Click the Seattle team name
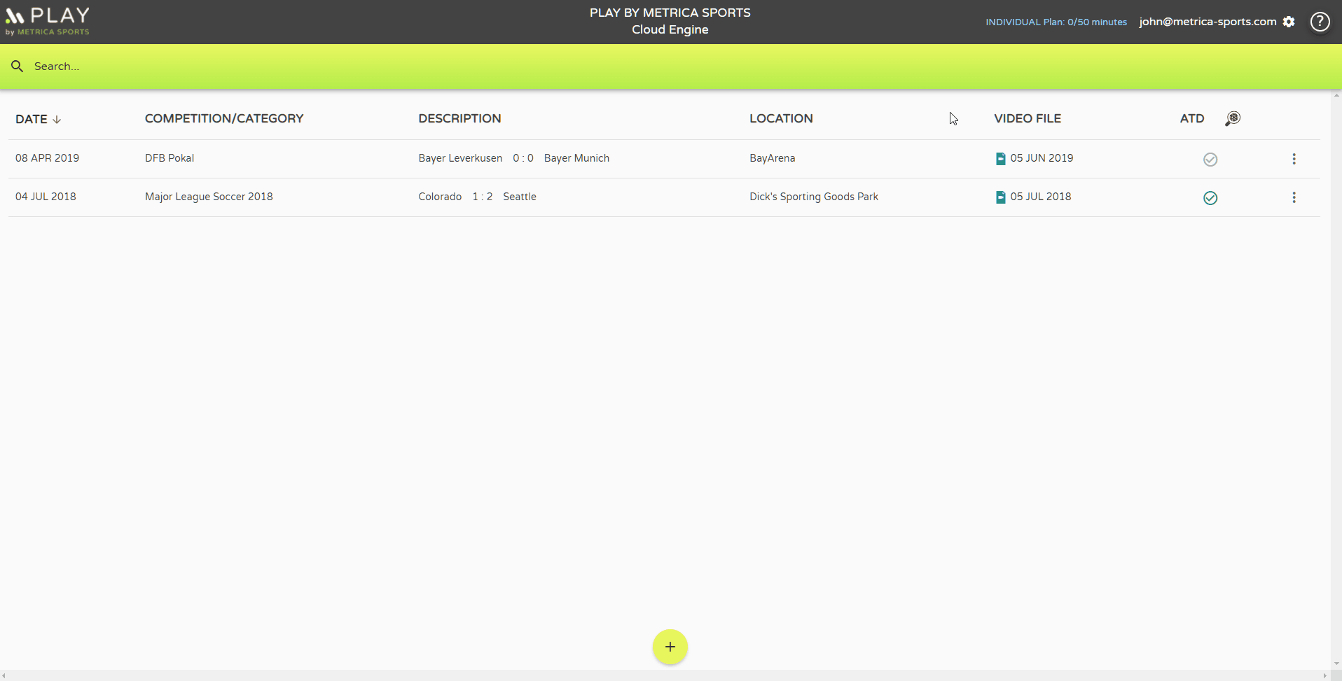1342x681 pixels. tap(520, 197)
